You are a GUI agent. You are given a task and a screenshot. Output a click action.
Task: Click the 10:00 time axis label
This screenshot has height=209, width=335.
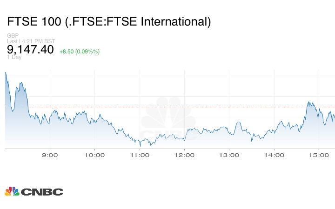pos(94,155)
